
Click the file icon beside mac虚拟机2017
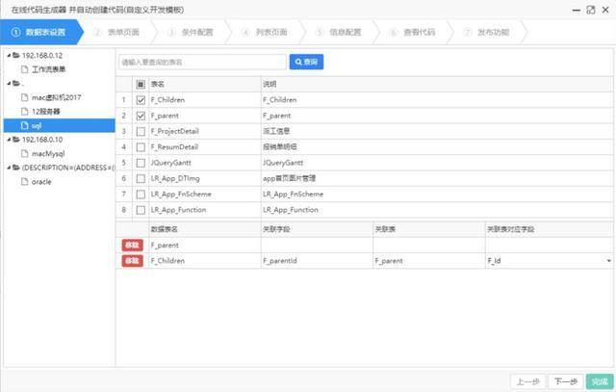pyautogui.click(x=25, y=97)
